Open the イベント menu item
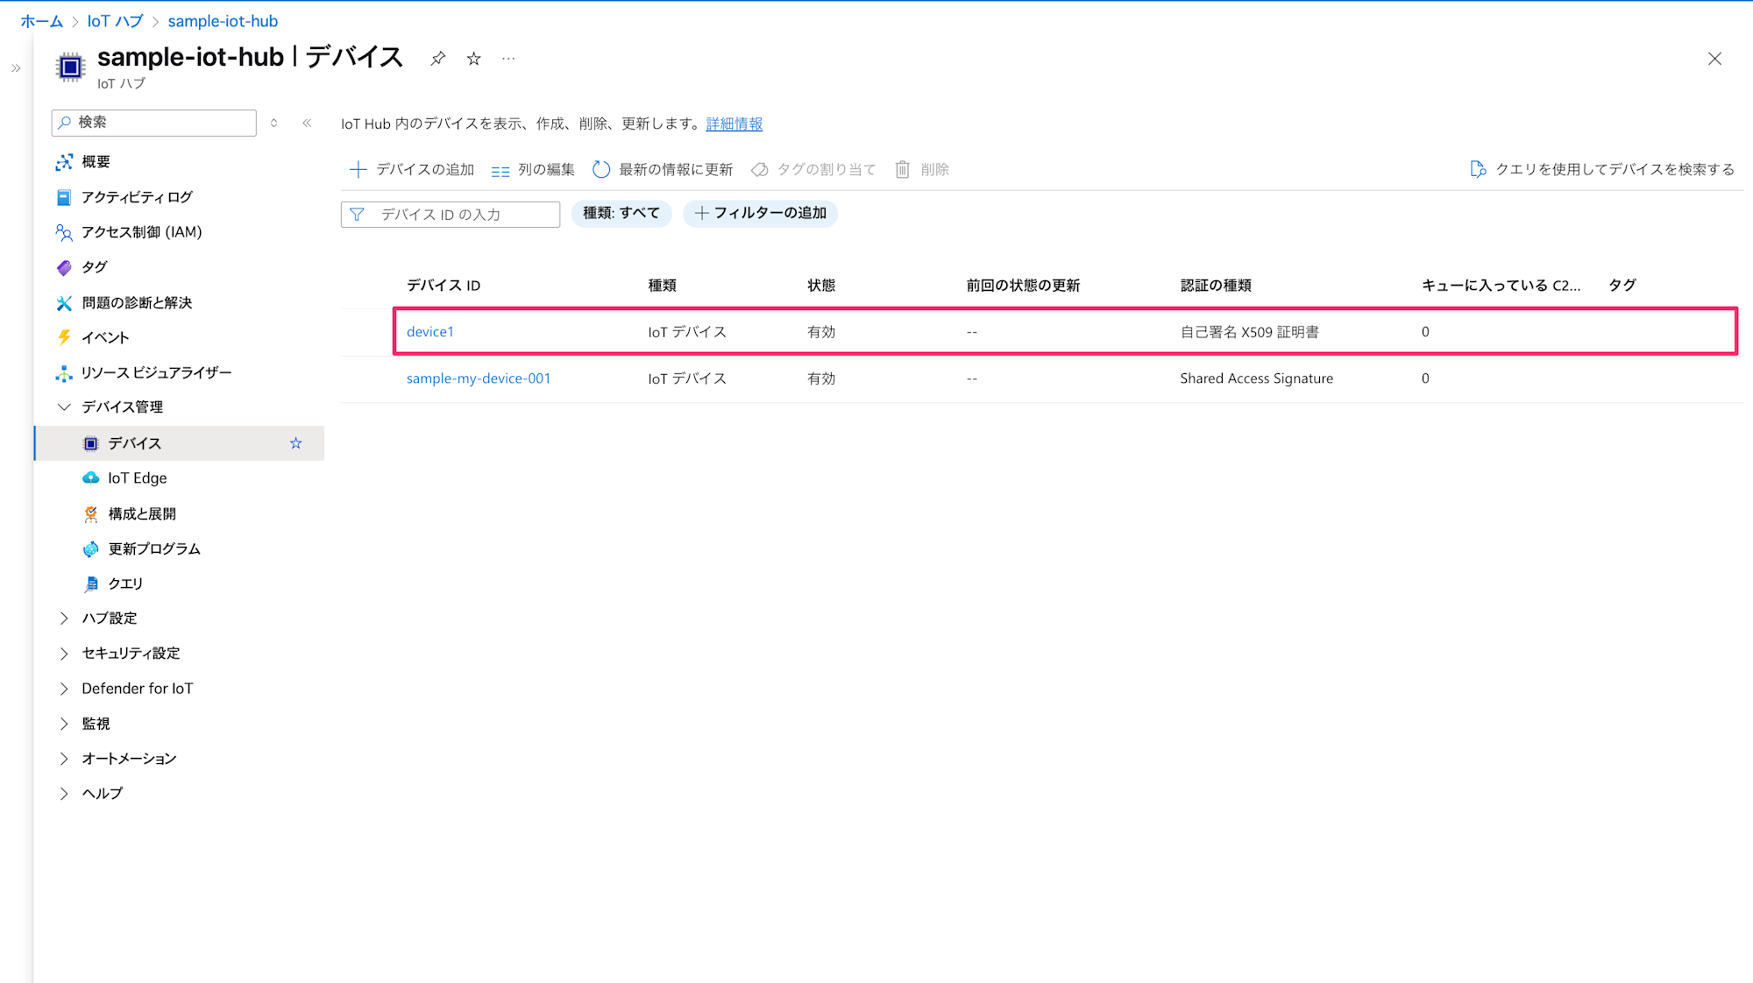 click(105, 337)
